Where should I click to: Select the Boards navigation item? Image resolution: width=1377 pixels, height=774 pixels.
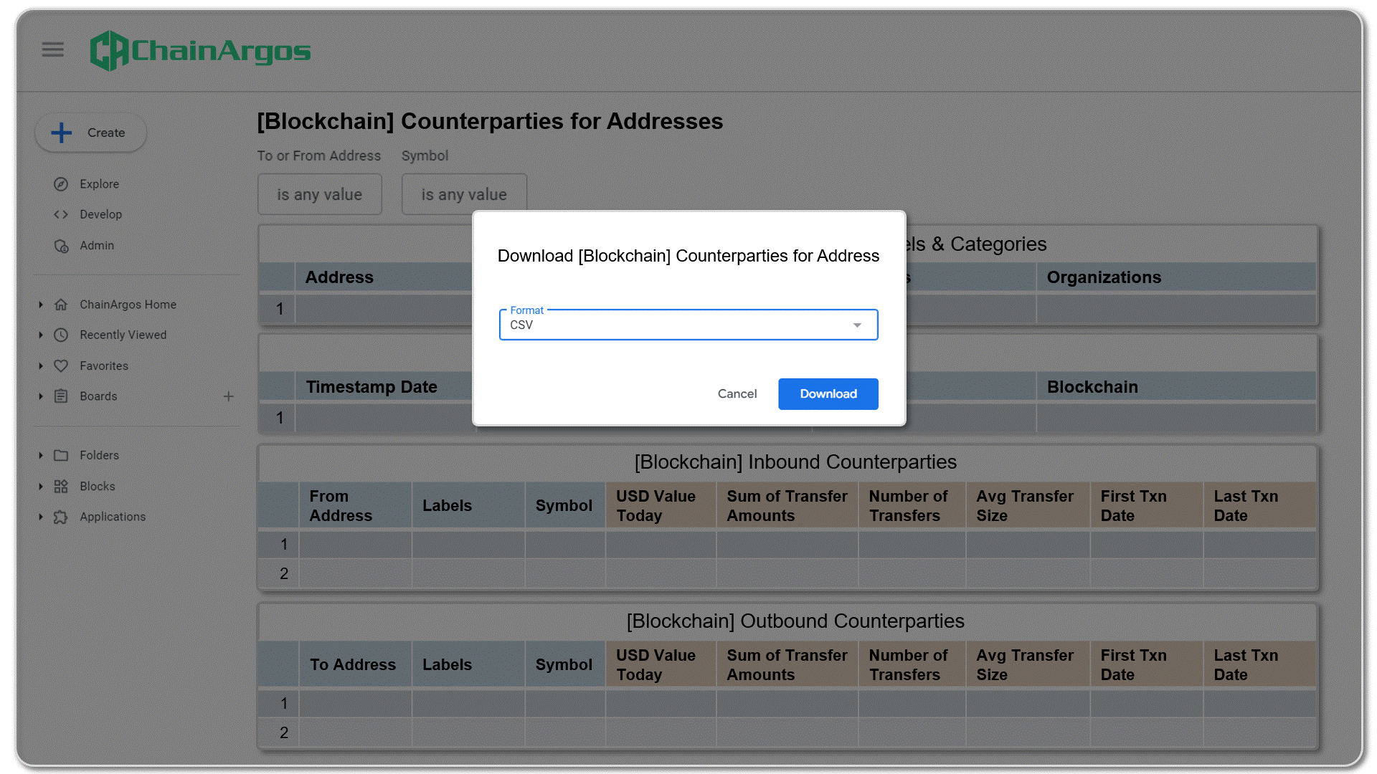(x=98, y=396)
